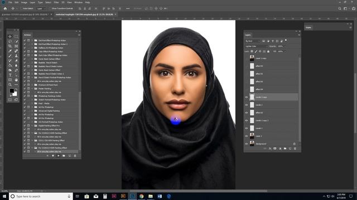Hide the highlighted selected layer's eye icon
Screen dimensions: 357x200
(x=247, y=97)
